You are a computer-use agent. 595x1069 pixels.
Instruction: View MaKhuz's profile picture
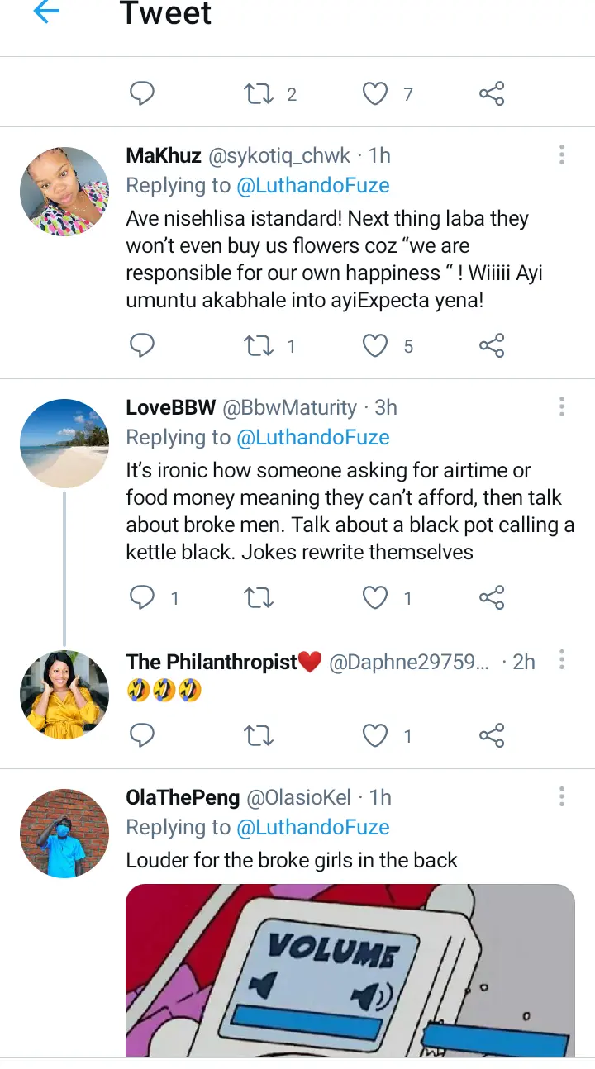tap(64, 192)
